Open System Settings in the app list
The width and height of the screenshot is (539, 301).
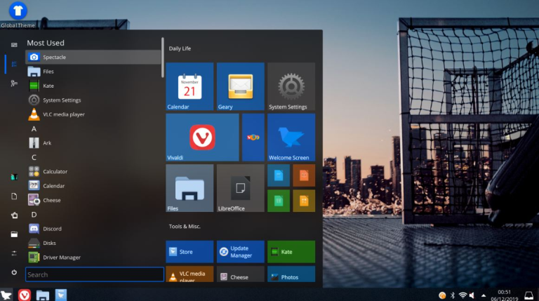[x=93, y=100]
